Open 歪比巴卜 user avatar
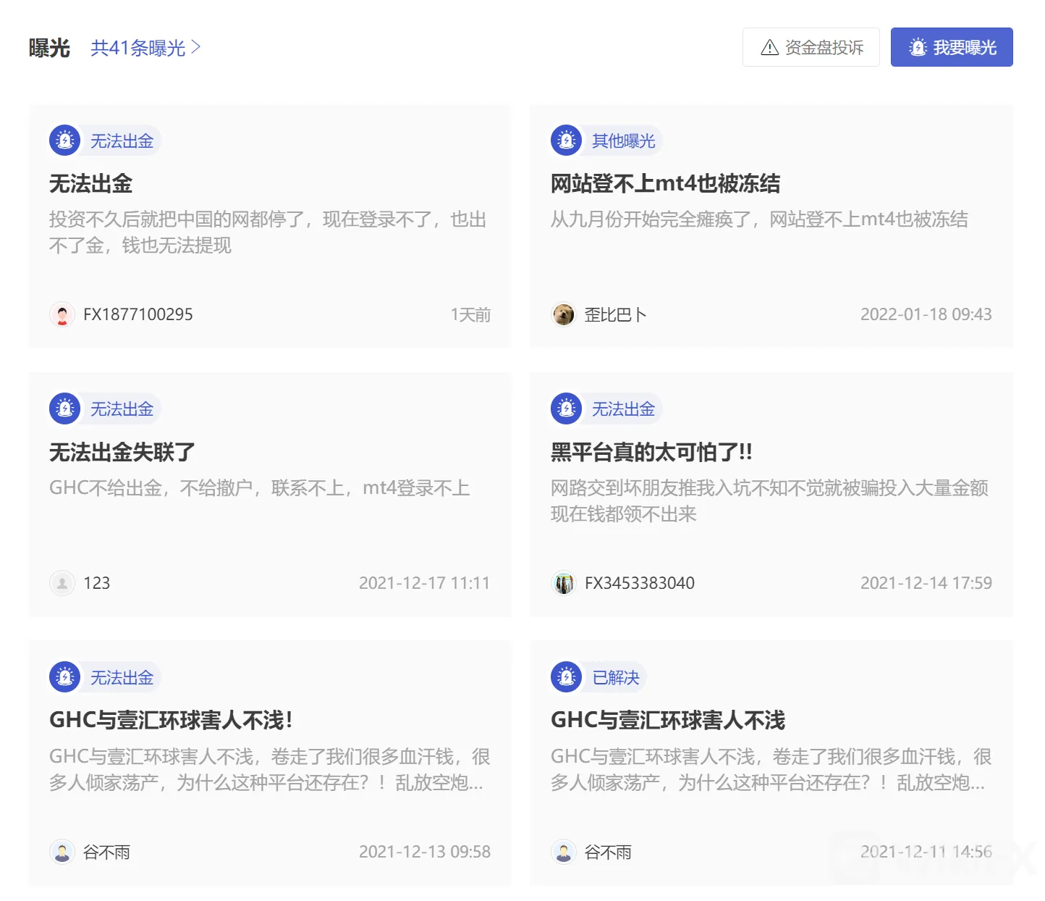This screenshot has height=901, width=1045. pos(564,314)
